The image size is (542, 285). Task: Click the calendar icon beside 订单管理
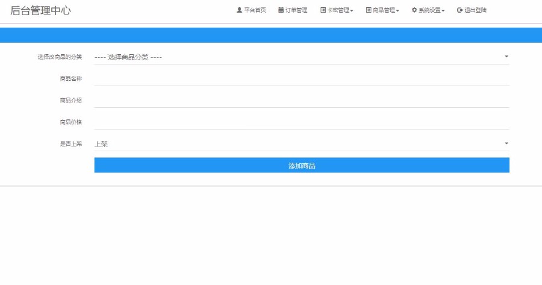pyautogui.click(x=281, y=10)
